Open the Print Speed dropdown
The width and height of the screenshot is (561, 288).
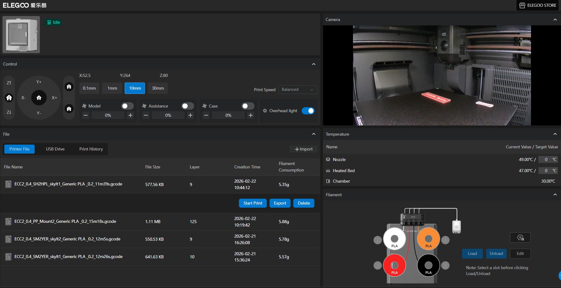click(298, 90)
